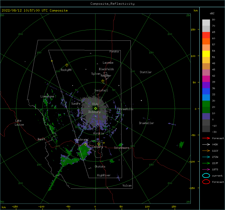Screen dimensions: 225x210
Task: Click the blue 36 dBZ color swatch
Action: [206, 91]
